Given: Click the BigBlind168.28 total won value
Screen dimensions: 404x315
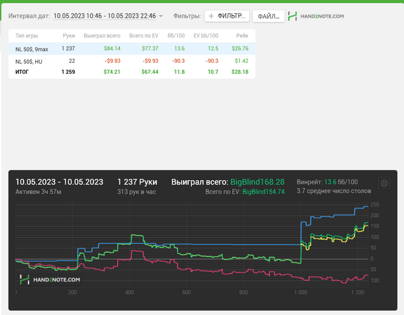Looking at the screenshot, I should click(257, 182).
